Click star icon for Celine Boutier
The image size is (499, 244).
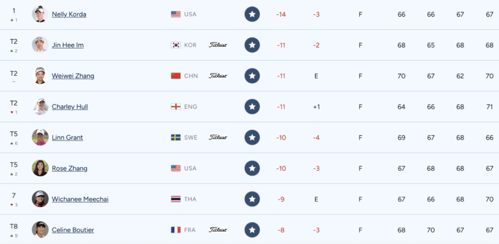tap(252, 230)
